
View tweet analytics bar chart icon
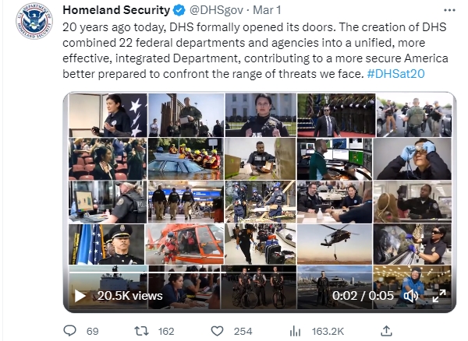click(x=295, y=331)
